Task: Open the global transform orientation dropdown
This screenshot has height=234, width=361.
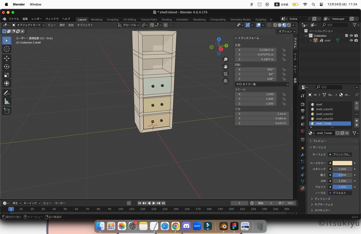Action: pyautogui.click(x=128, y=25)
